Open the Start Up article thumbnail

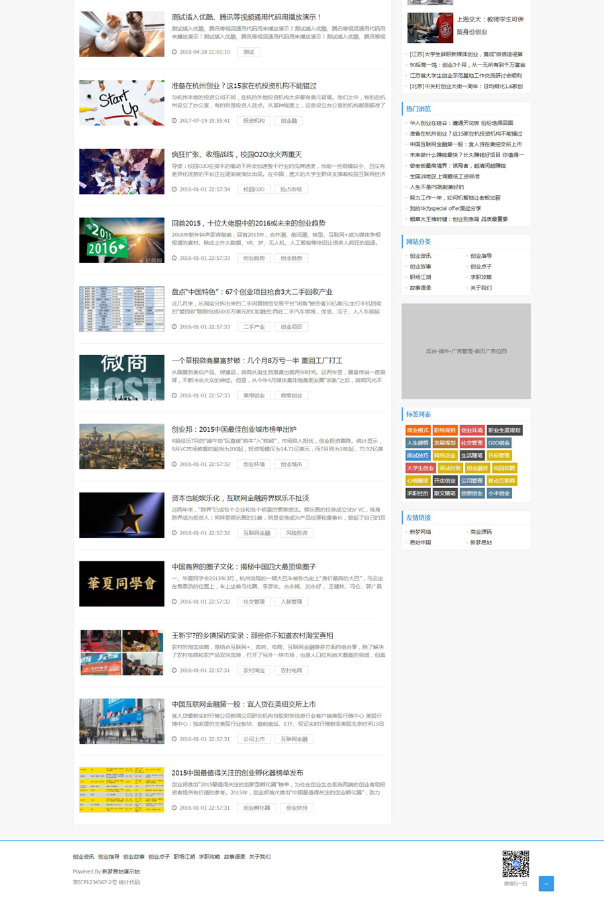tap(121, 103)
